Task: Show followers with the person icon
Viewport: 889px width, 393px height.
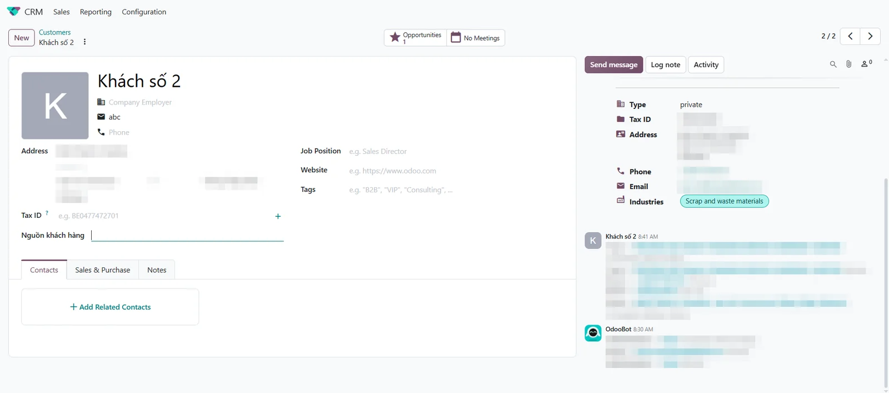Action: [866, 64]
